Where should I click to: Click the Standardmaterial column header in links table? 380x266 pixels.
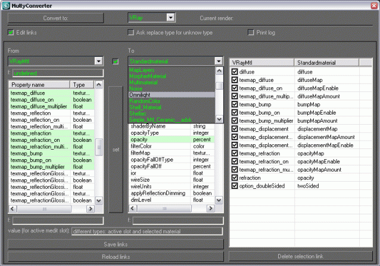tap(326, 62)
